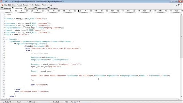Click the 'if($submit) {' line

[12, 39]
